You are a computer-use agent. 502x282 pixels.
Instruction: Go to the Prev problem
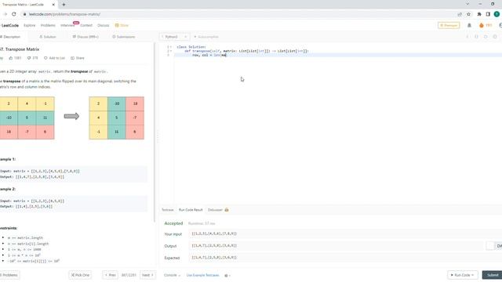pos(110,275)
